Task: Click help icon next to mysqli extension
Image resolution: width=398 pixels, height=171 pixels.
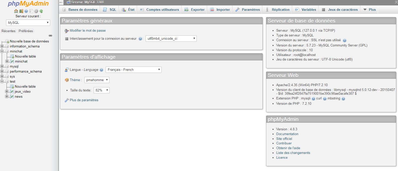Action: pos(313,99)
